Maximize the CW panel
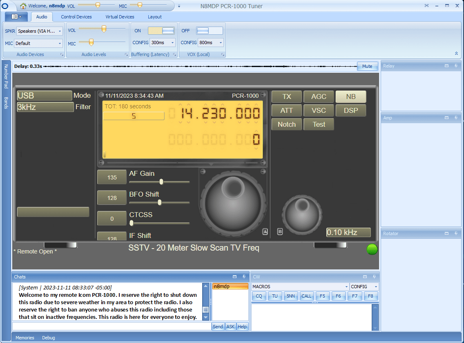This screenshot has height=343, width=464. click(365, 277)
